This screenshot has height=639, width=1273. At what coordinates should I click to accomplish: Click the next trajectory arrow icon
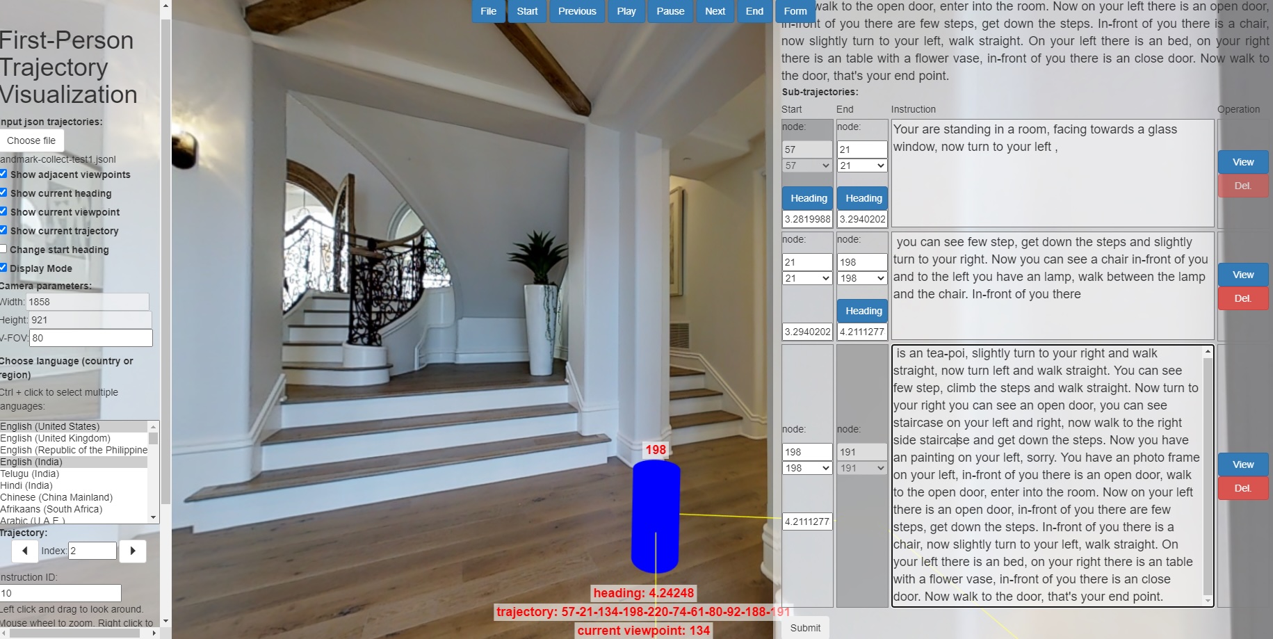133,551
